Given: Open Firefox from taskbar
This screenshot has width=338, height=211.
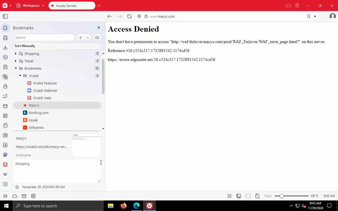Looking at the screenshot, I should click(x=123, y=206).
